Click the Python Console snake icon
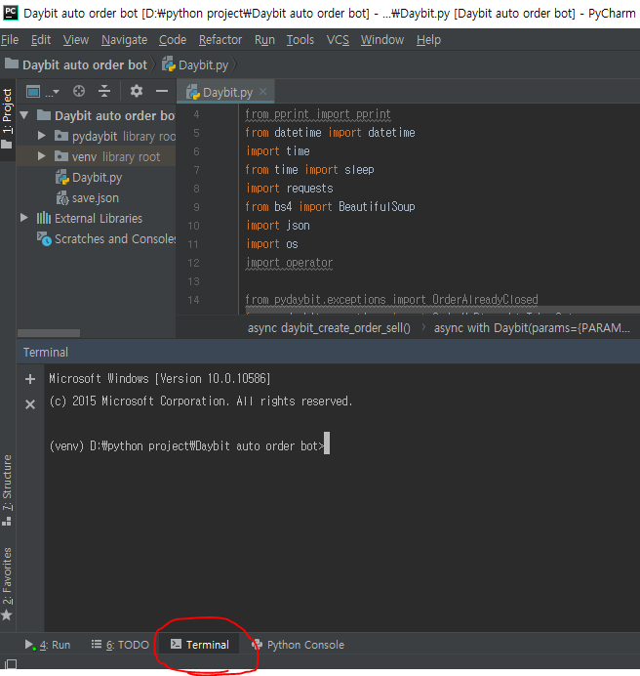Image resolution: width=640 pixels, height=676 pixels. (x=258, y=644)
